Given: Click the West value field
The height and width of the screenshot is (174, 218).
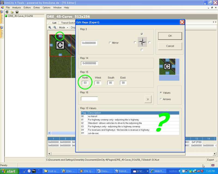Looking at the screenshot, I should pos(98,83).
